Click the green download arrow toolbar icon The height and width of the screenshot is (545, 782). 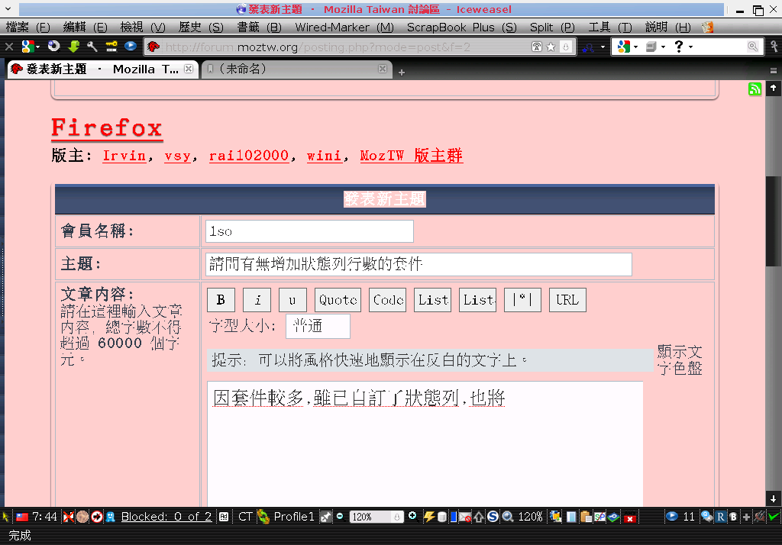(74, 47)
